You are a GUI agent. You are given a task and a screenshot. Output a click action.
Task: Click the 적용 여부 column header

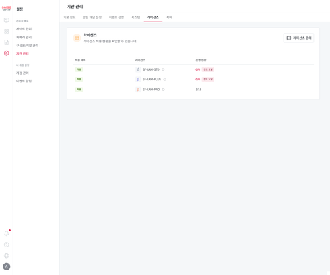[x=80, y=60]
